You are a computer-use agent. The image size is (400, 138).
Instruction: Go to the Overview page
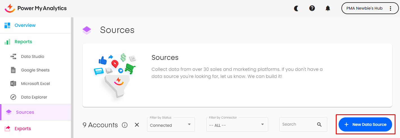click(x=25, y=25)
